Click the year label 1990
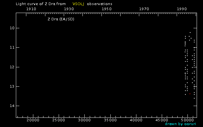203x127 pixels. pos(182,9)
